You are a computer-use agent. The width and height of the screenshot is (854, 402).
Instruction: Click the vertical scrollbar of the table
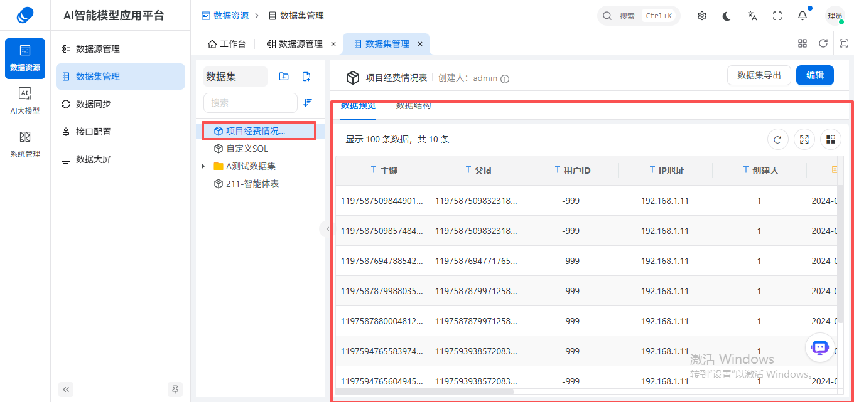click(841, 255)
